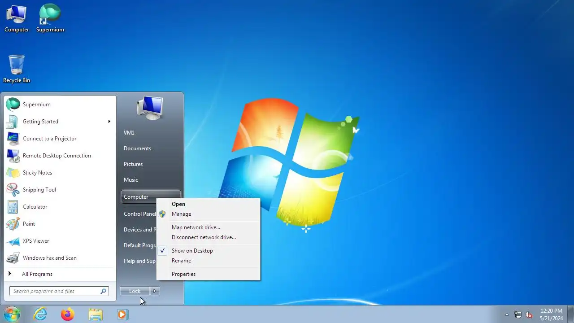This screenshot has height=323, width=574.
Task: Open Windows Media Player on taskbar
Action: tap(122, 314)
